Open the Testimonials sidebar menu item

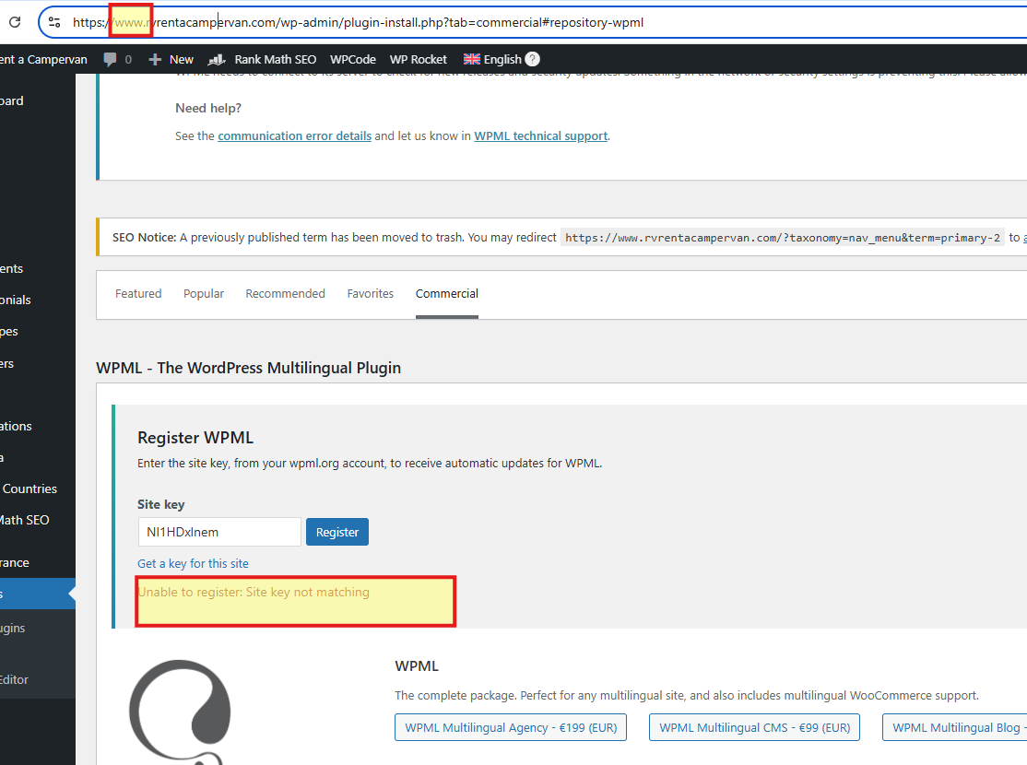16,300
